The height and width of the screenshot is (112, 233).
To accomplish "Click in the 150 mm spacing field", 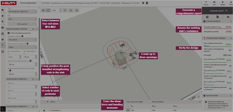I will 21,74.
